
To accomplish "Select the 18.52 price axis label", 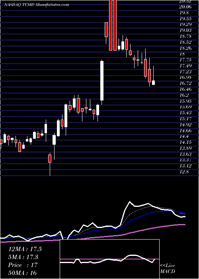I will (x=185, y=42).
